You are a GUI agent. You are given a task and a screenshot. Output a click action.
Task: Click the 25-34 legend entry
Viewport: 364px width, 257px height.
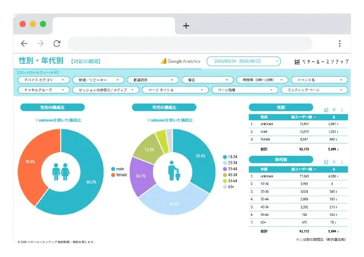pyautogui.click(x=230, y=163)
